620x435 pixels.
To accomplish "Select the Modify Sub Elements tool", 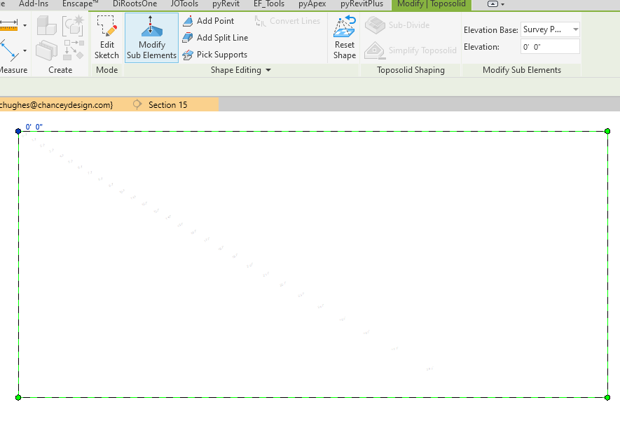I will click(x=151, y=39).
